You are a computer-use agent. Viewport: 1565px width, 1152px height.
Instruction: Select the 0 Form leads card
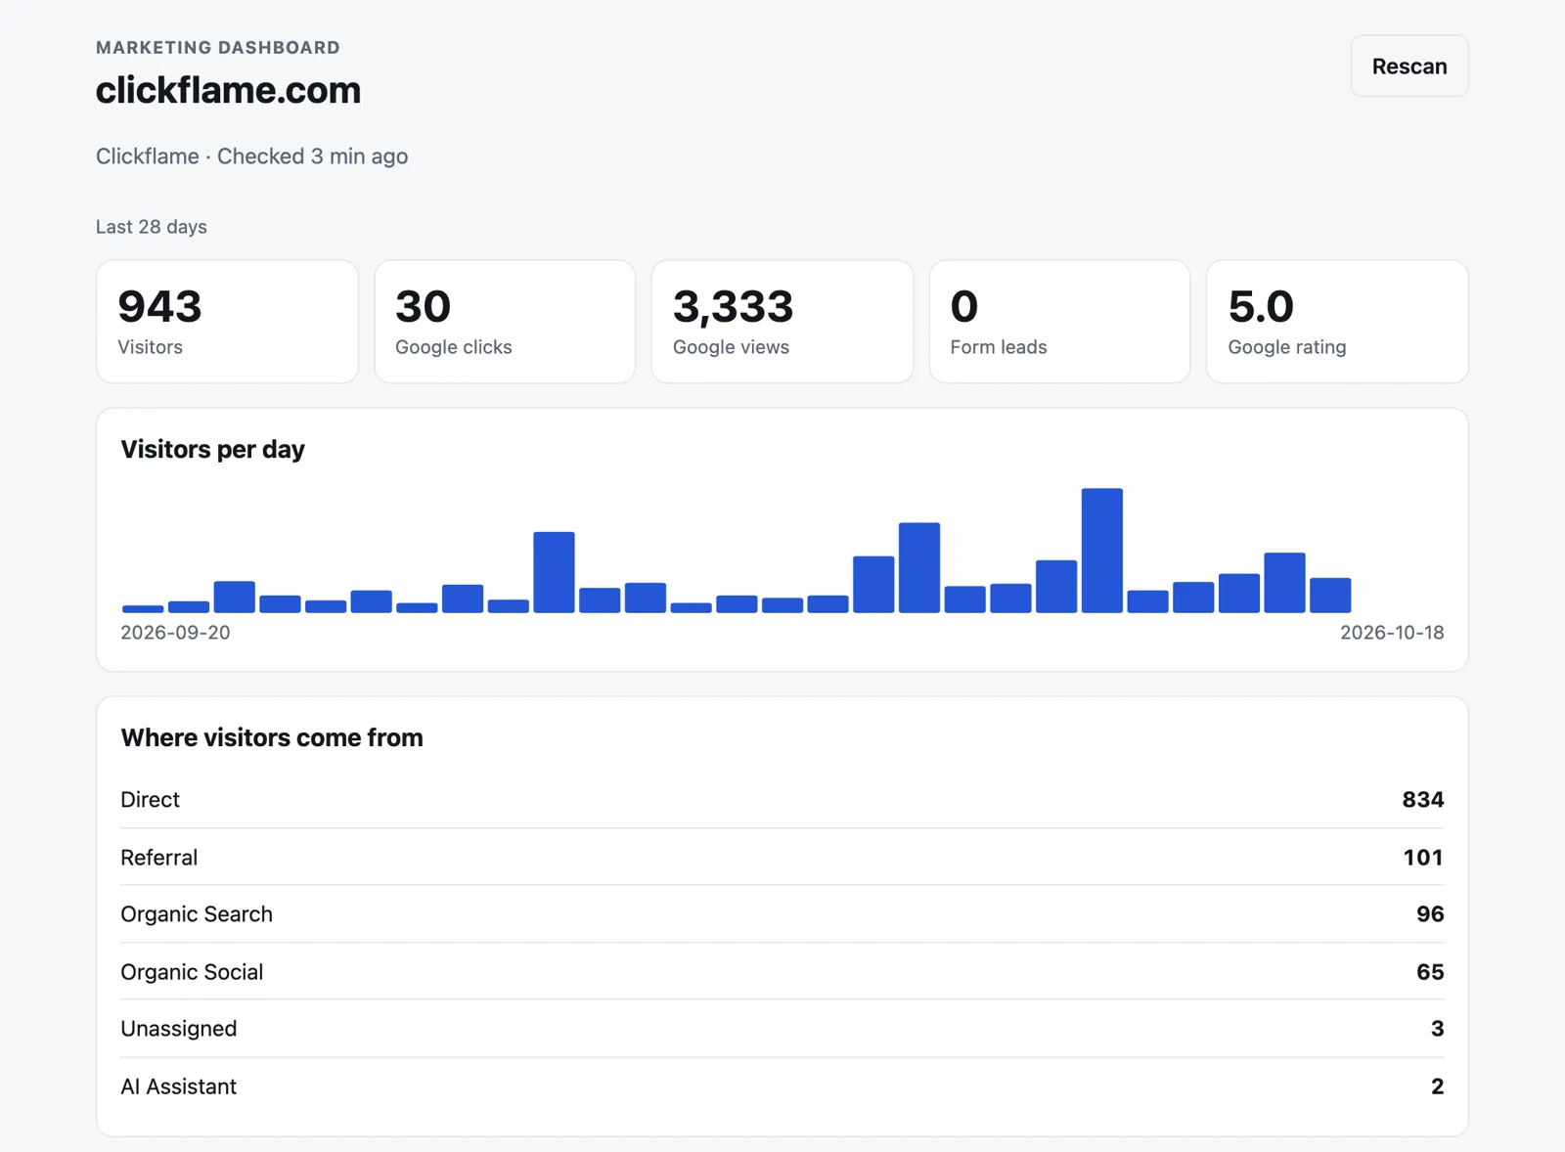[1059, 322]
